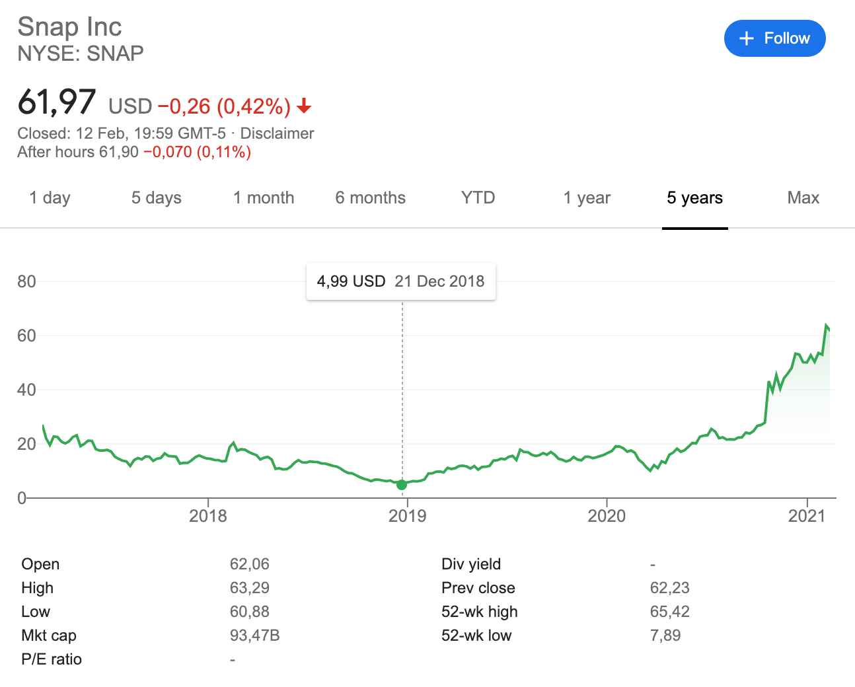
Task: Click the 61,97 price value
Action: [x=57, y=102]
